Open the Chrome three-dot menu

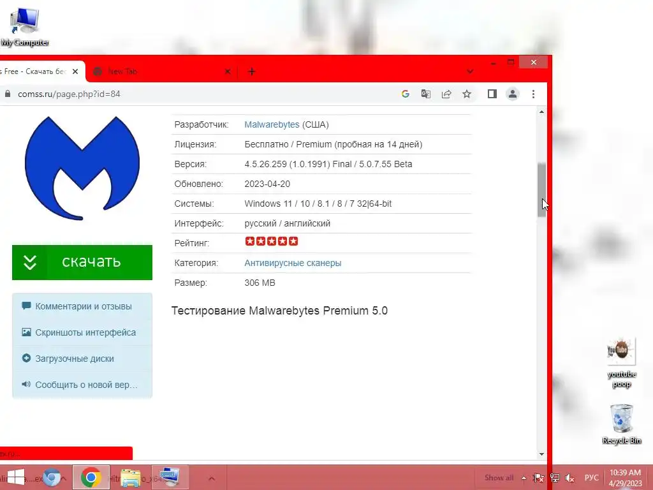pyautogui.click(x=533, y=94)
